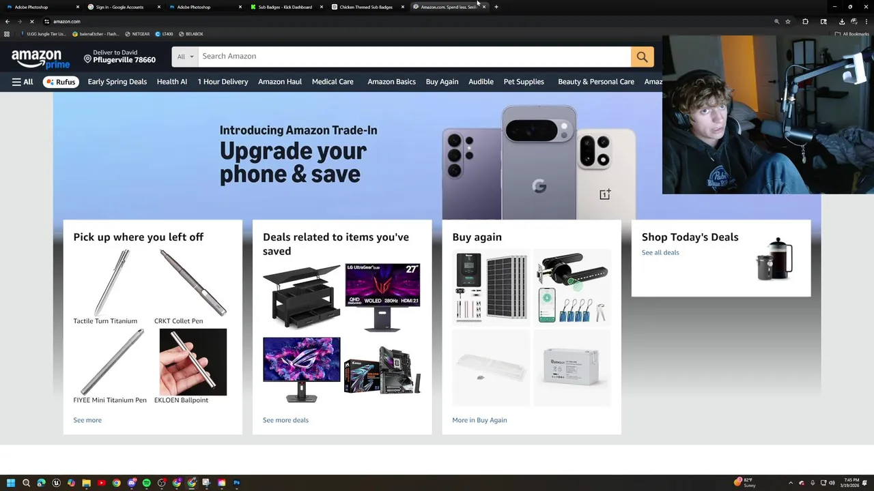874x491 pixels.
Task: Open the FIYEE Mini Titanium Pen thumbnail
Action: pyautogui.click(x=112, y=362)
